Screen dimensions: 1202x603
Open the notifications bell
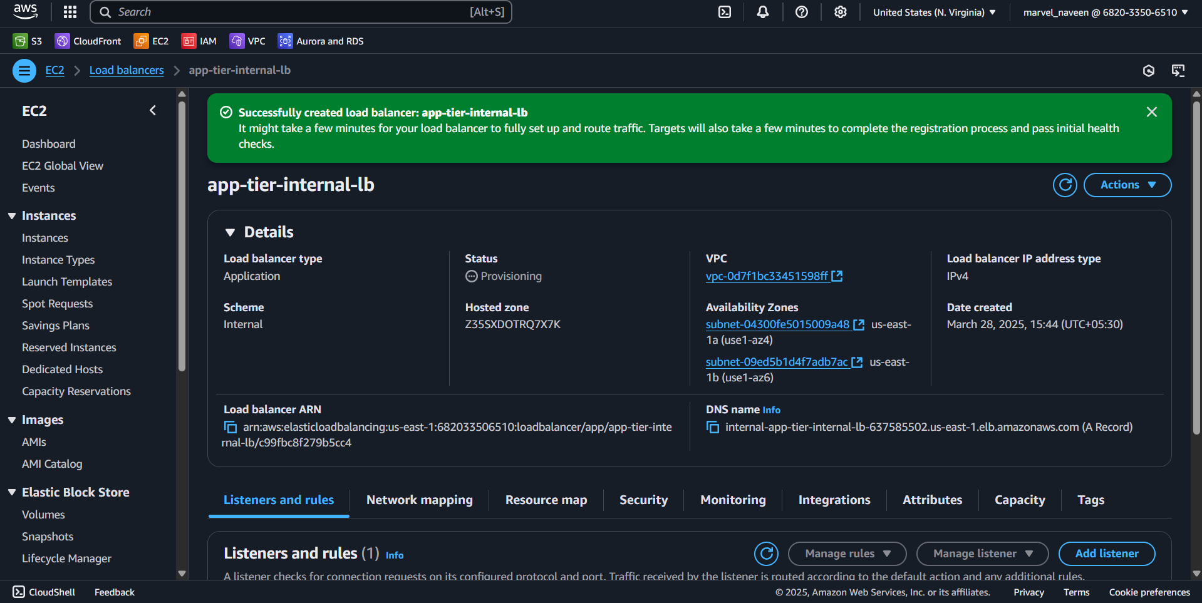[763, 12]
